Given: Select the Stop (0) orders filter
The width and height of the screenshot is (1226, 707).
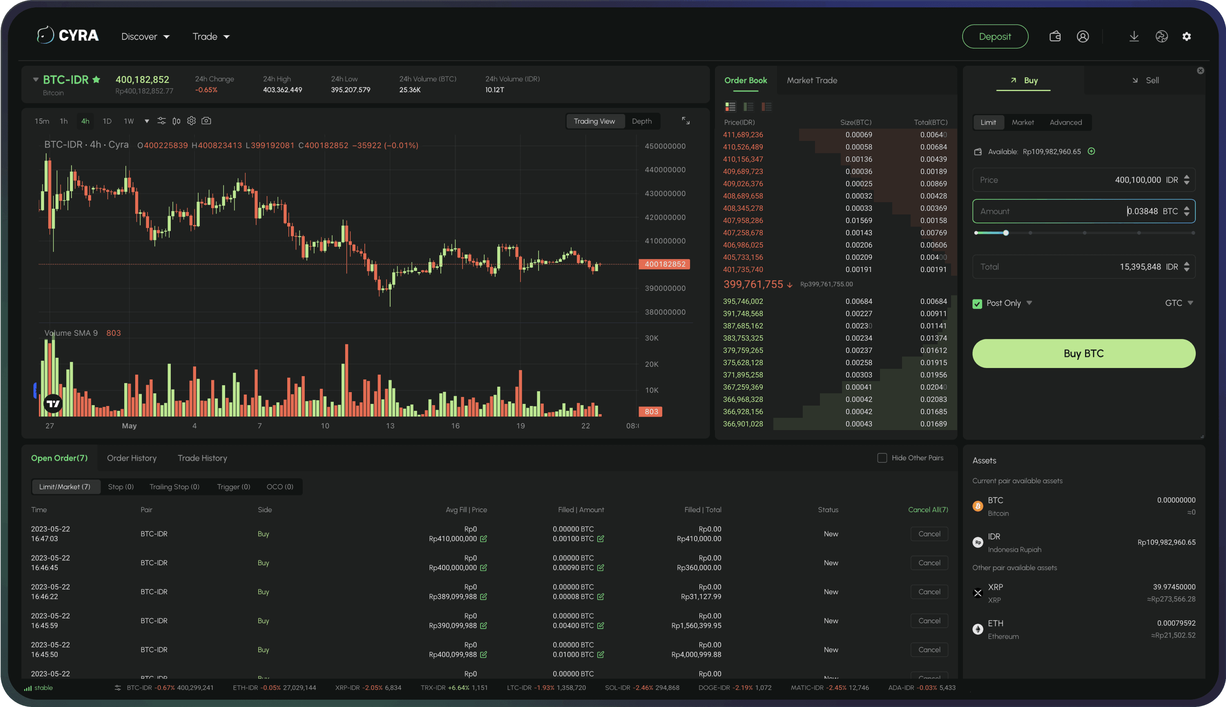Looking at the screenshot, I should point(121,486).
